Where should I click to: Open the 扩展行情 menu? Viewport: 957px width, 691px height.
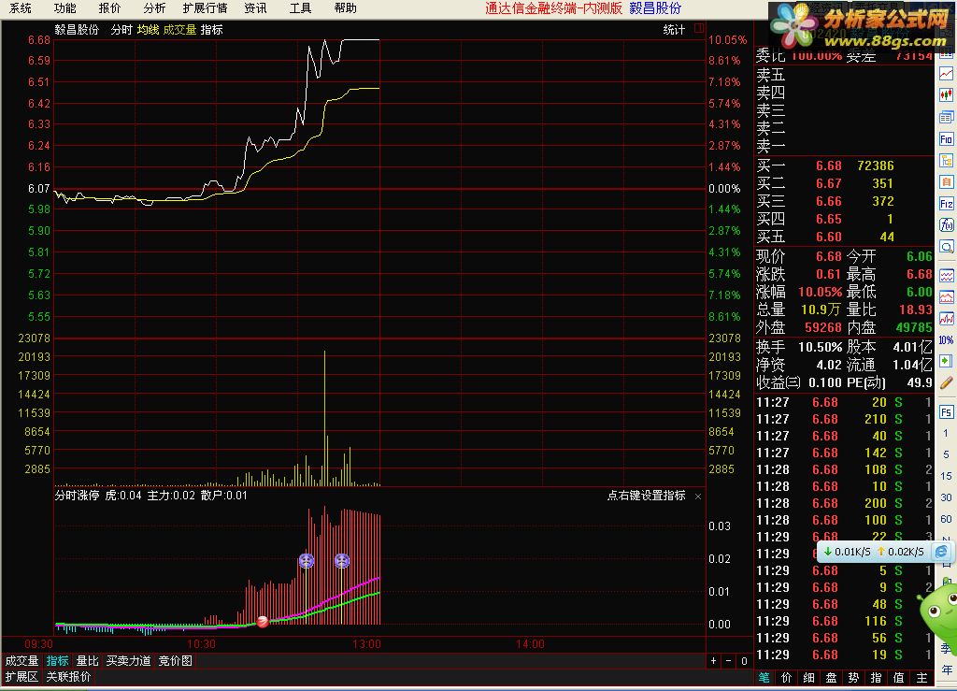(x=205, y=8)
